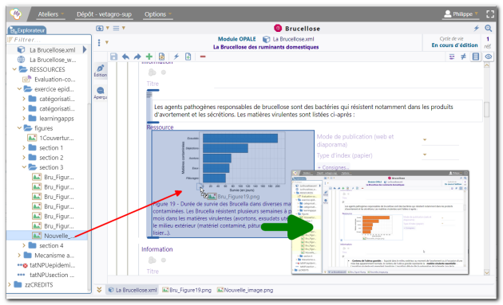Select the 1Couvertur... image in the tree
Image resolution: width=503 pixels, height=305 pixels.
pyautogui.click(x=56, y=138)
